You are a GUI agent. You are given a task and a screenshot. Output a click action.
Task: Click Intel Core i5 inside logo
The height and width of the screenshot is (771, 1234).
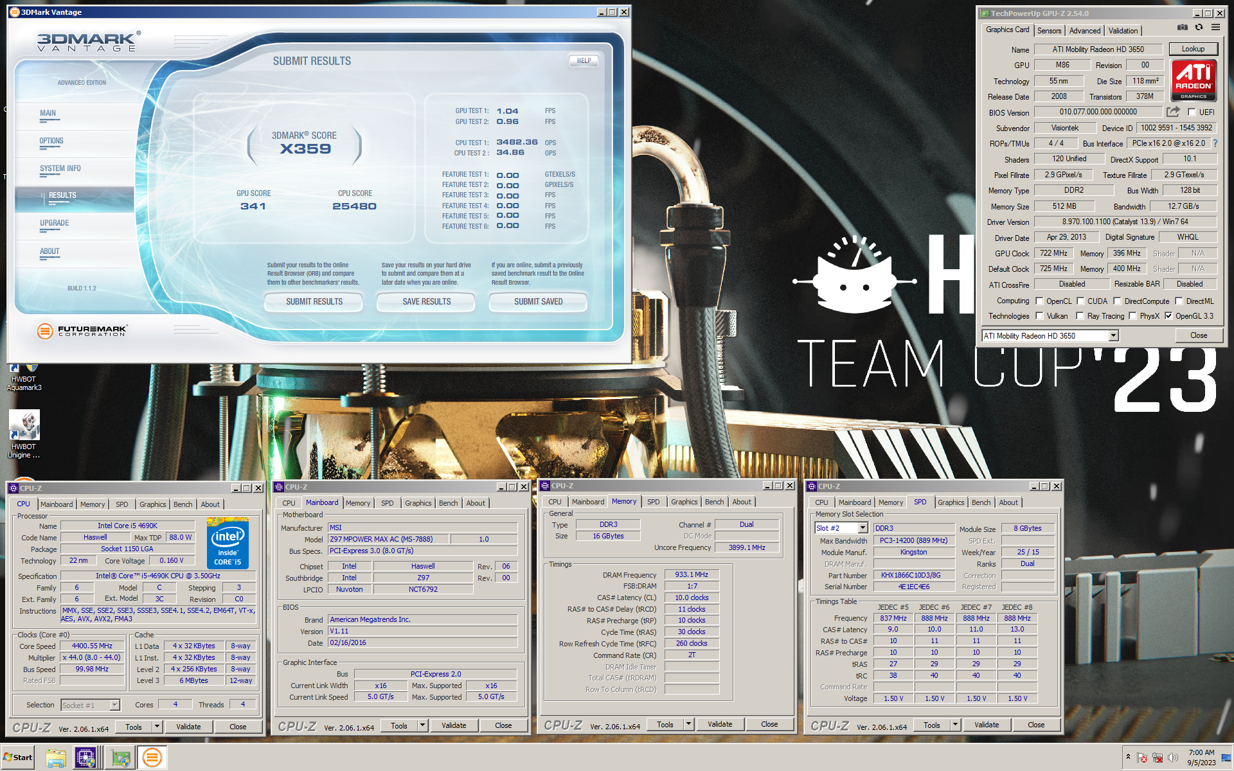[228, 544]
